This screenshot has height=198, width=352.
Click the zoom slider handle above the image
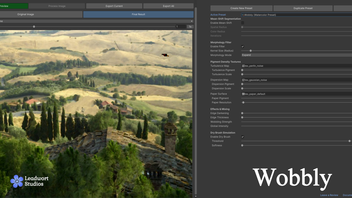click(x=34, y=27)
